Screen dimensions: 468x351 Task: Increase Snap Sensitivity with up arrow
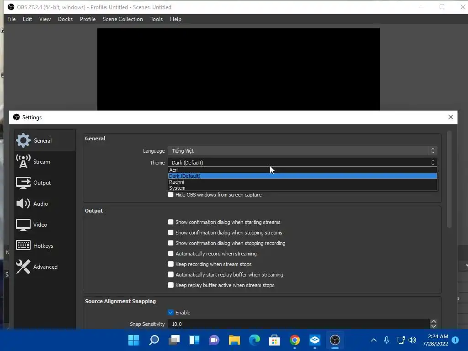tap(433, 322)
